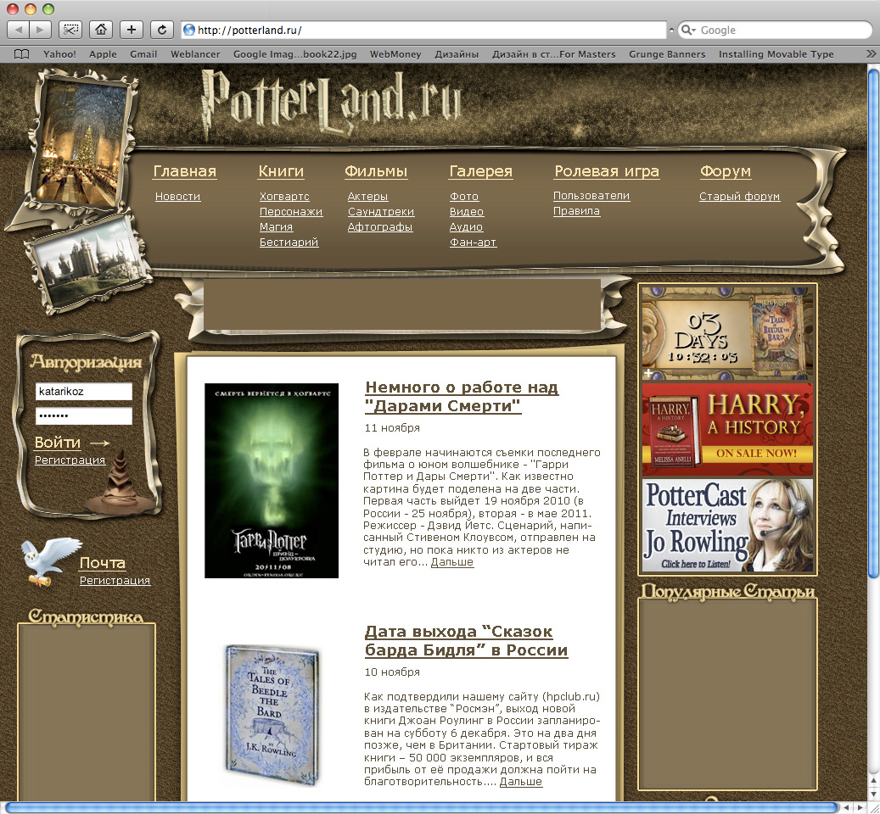Click the PotterCast Jo Rowling banner
Screen dimensions: 880x814
point(727,526)
